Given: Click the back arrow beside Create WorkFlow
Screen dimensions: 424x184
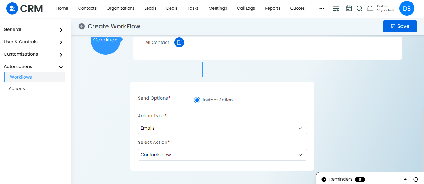Looking at the screenshot, I should point(82,26).
